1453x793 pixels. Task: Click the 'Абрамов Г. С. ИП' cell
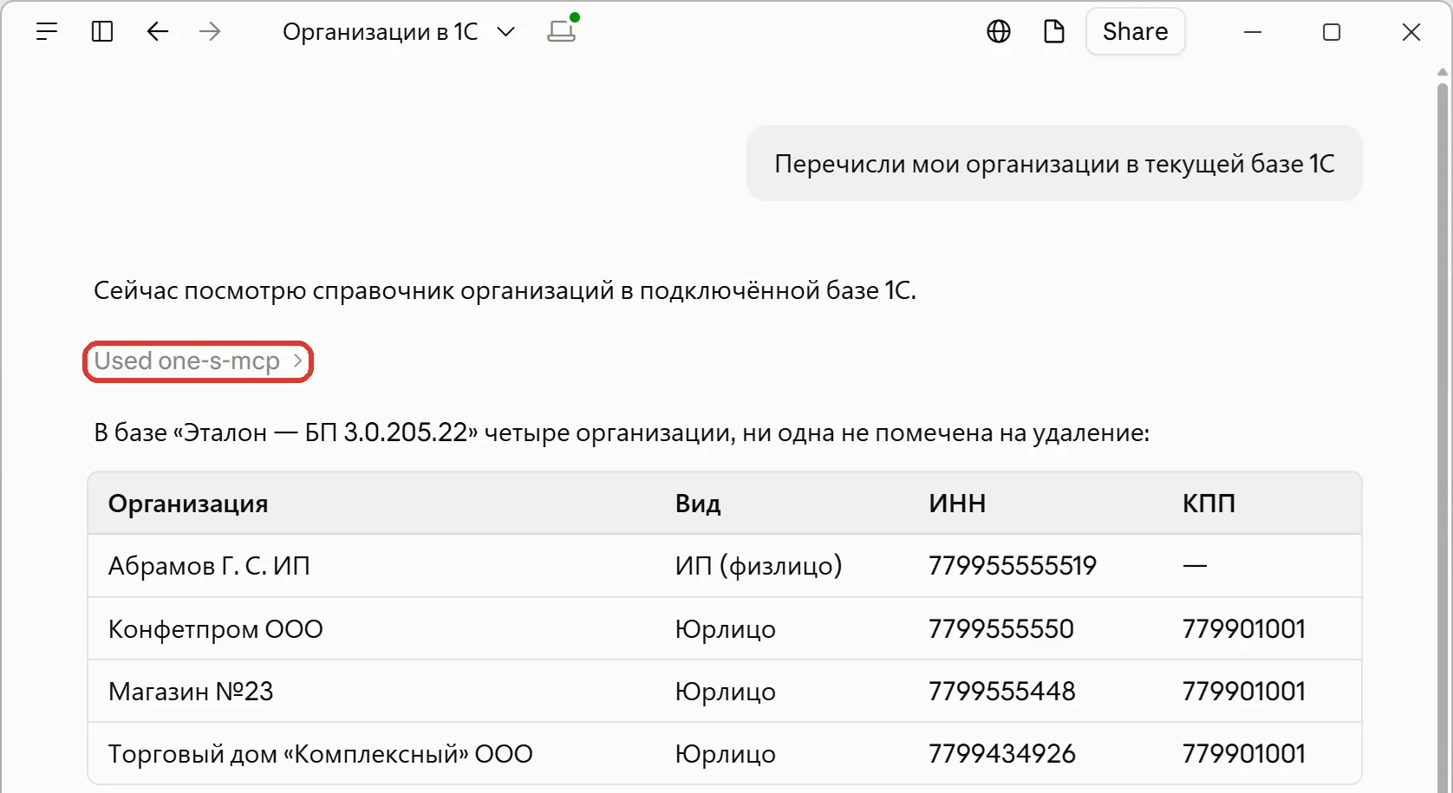tap(209, 566)
